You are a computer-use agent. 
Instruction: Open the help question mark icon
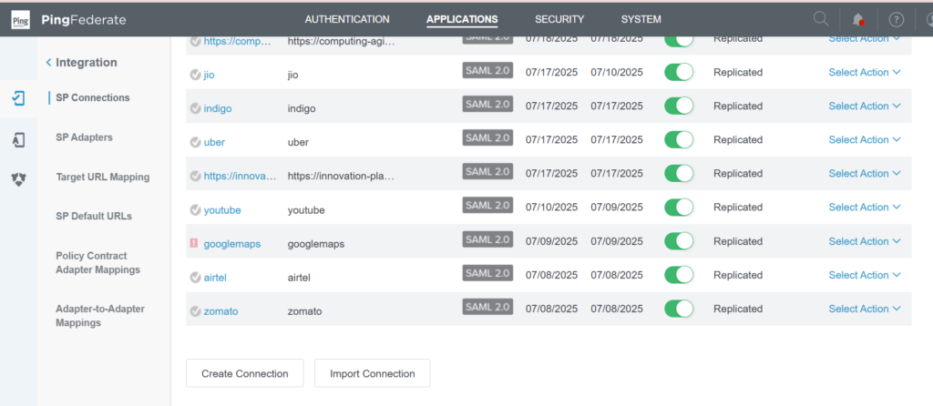pyautogui.click(x=897, y=20)
